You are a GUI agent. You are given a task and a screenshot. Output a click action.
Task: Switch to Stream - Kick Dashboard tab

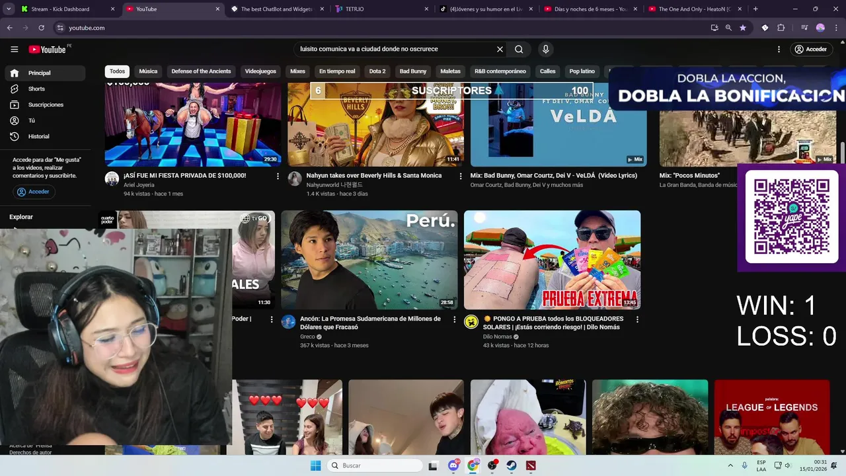(x=66, y=9)
